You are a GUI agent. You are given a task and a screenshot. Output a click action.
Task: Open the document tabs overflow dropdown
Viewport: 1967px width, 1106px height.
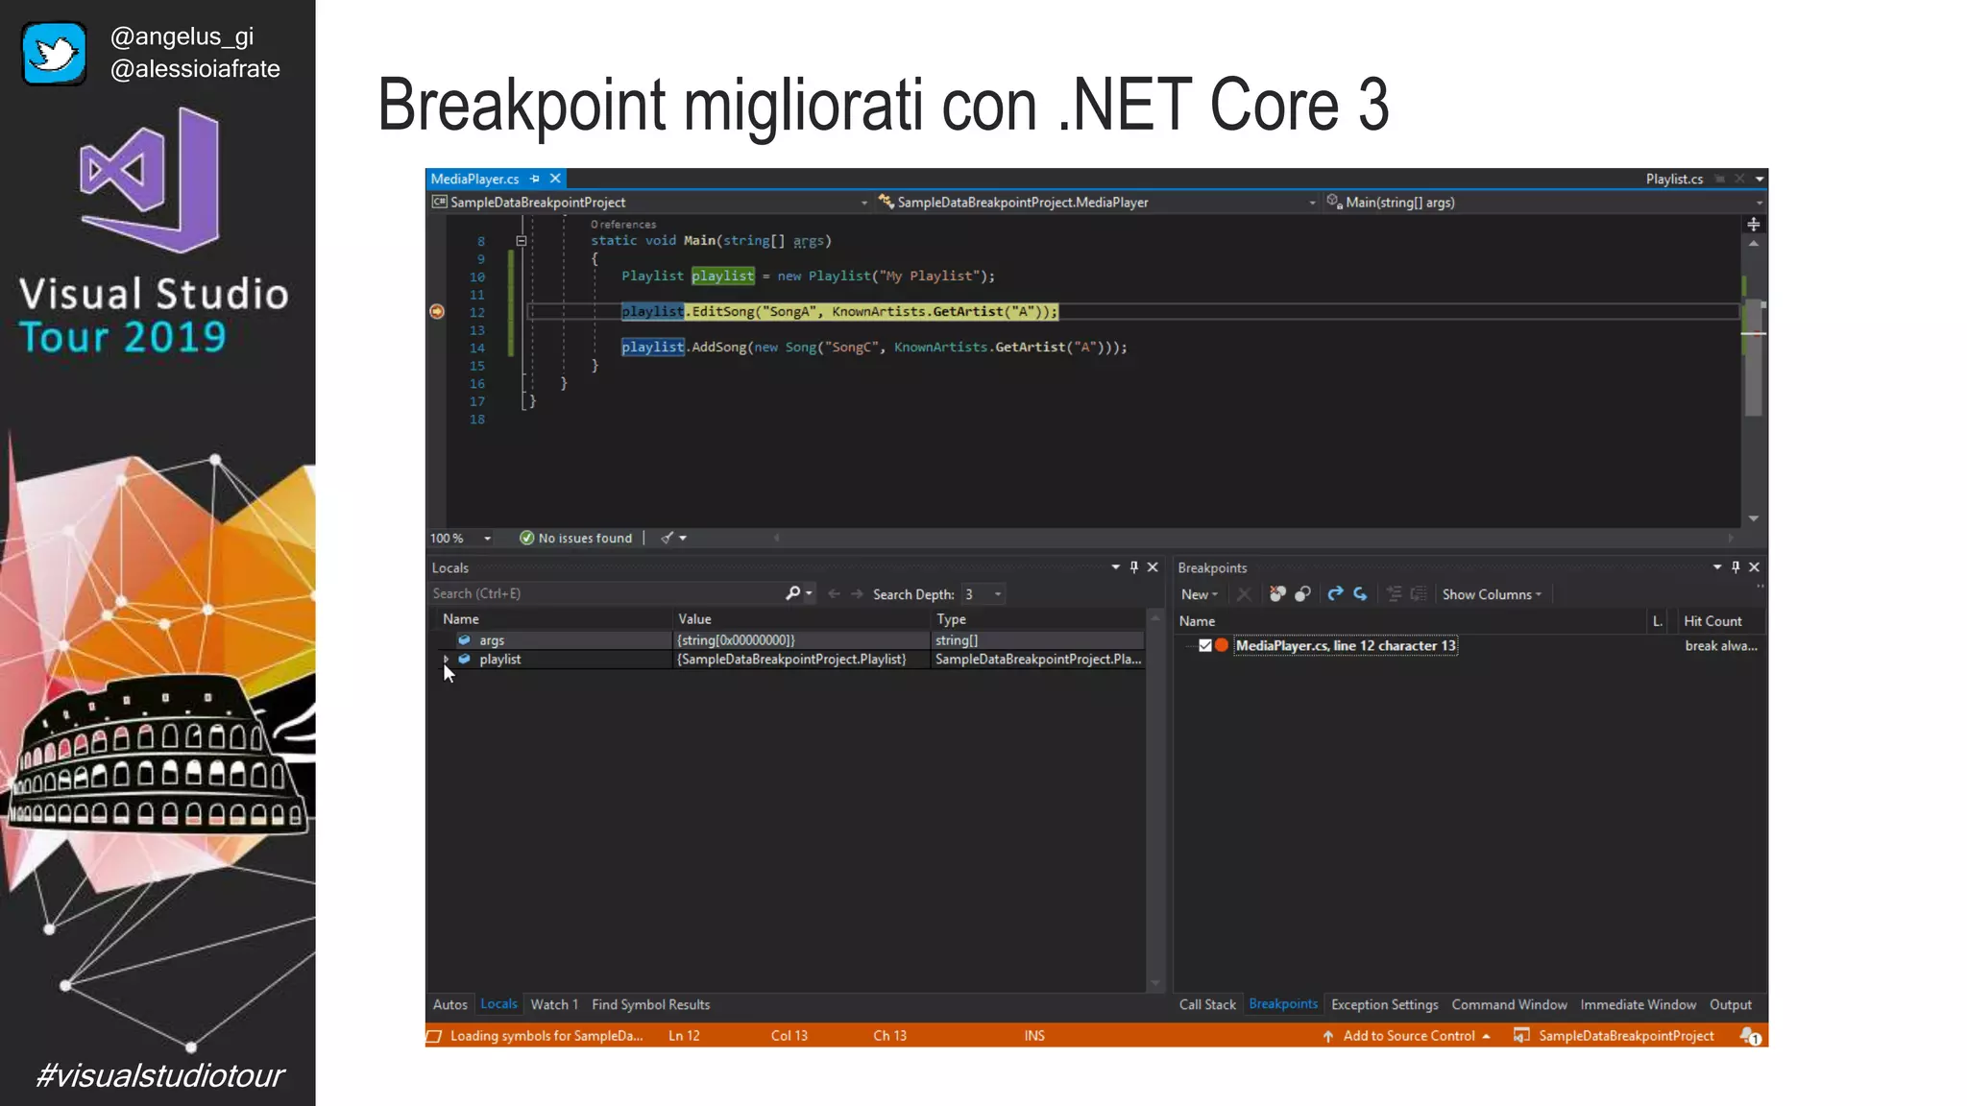pyautogui.click(x=1760, y=179)
